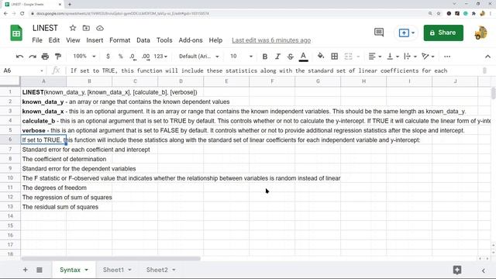This screenshot has height=279, width=496.
Task: Open the More toolbar options ellipsis
Action: [447, 57]
